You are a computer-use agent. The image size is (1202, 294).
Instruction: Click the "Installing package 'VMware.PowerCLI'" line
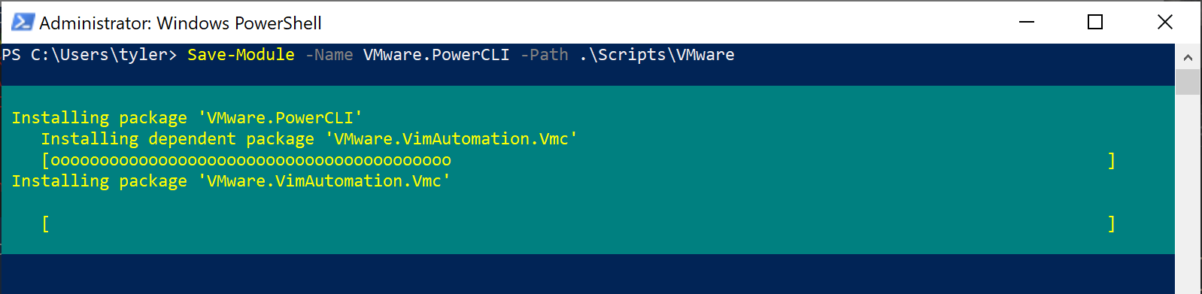coord(187,117)
